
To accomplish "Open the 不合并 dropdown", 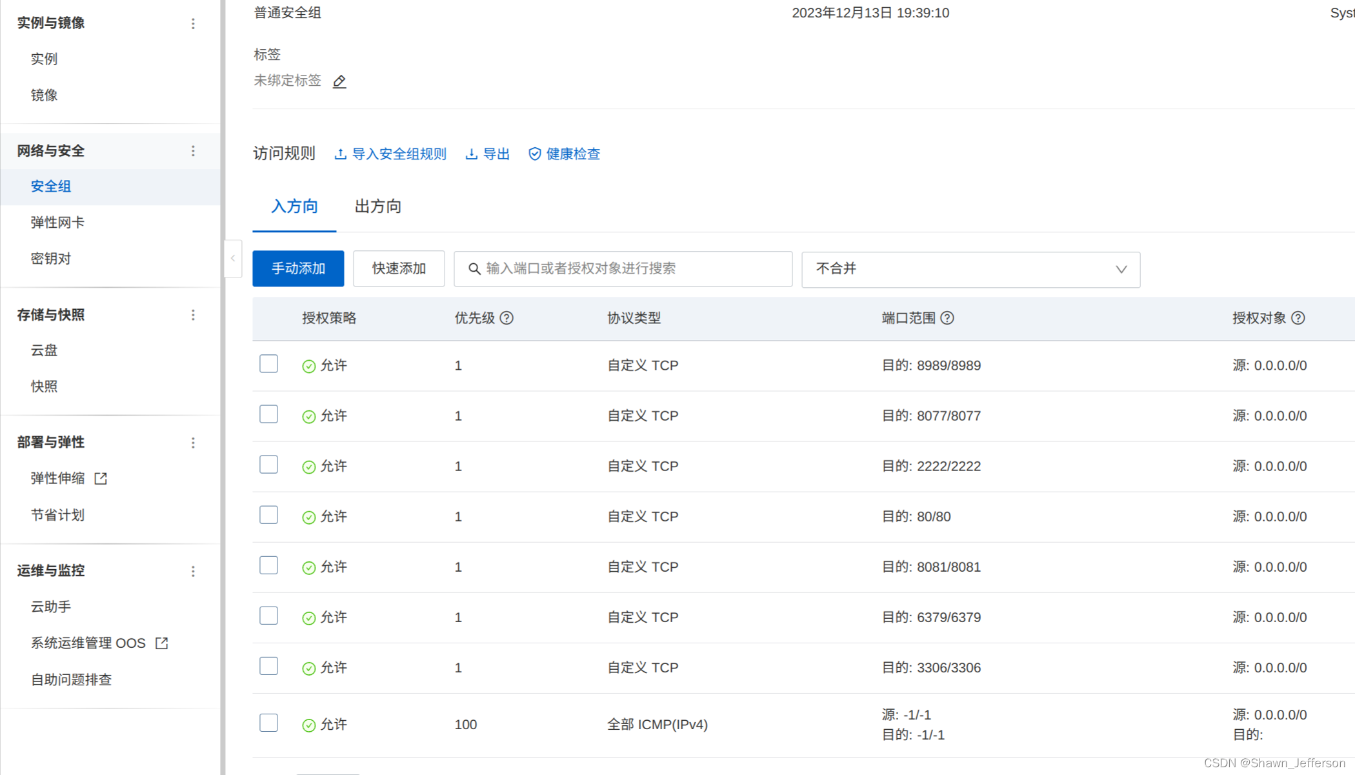I will [970, 269].
